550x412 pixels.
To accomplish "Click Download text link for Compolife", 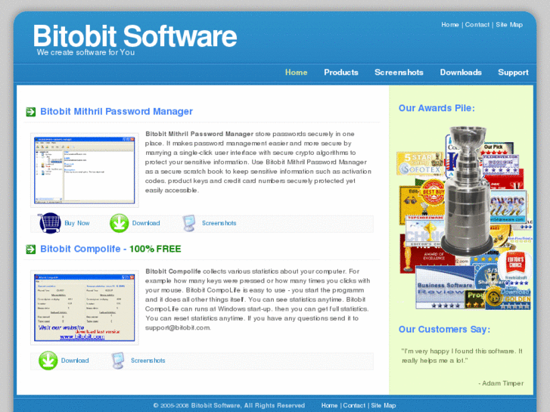I will tap(75, 361).
